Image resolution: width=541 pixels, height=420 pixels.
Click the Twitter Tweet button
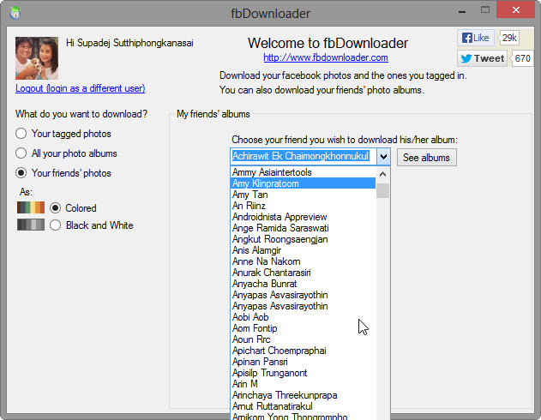point(482,58)
